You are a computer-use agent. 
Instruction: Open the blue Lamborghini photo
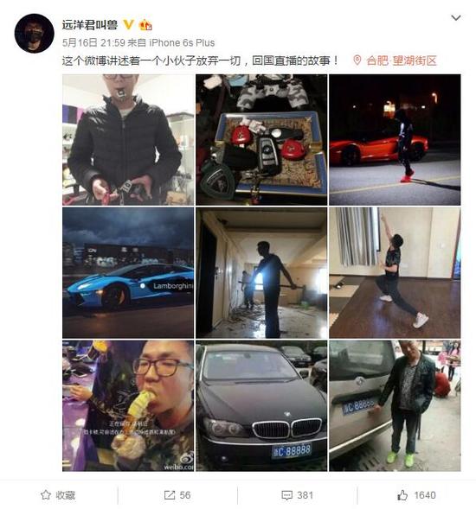point(128,273)
